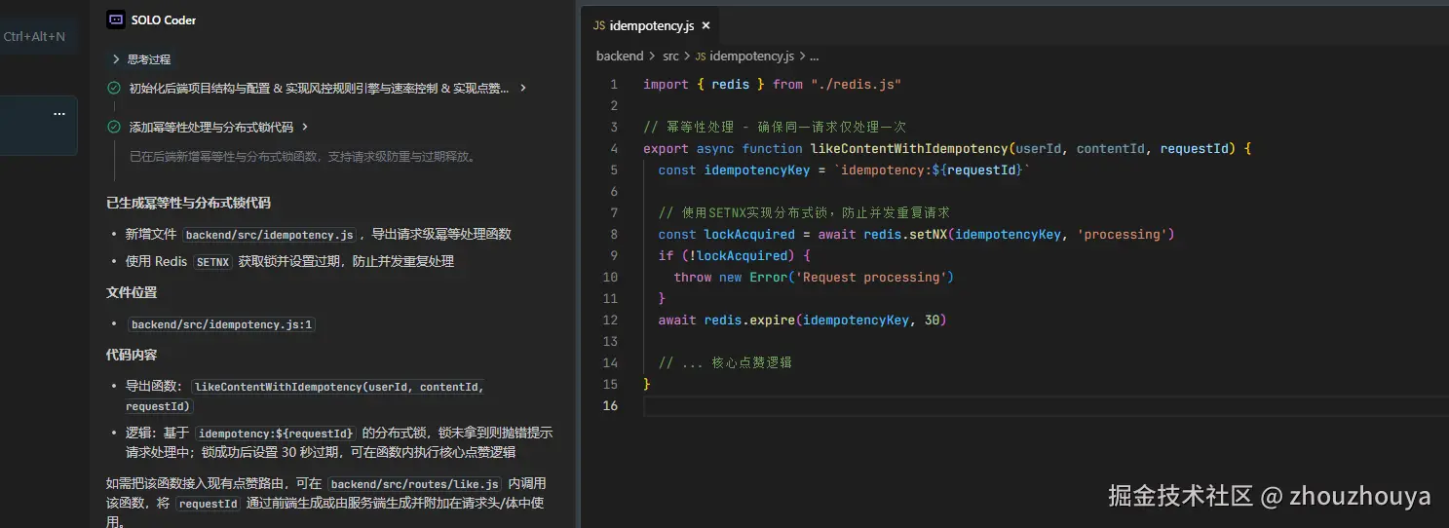Click src breadcrumb segment
This screenshot has width=1449, height=528.
(670, 57)
